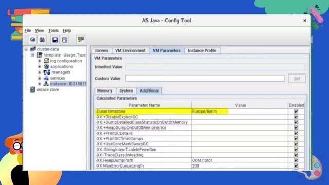Viewport: 329px width, 185px height.
Task: Click the 200 value for MaxErrorQueueLength
Action: pyautogui.click(x=240, y=166)
